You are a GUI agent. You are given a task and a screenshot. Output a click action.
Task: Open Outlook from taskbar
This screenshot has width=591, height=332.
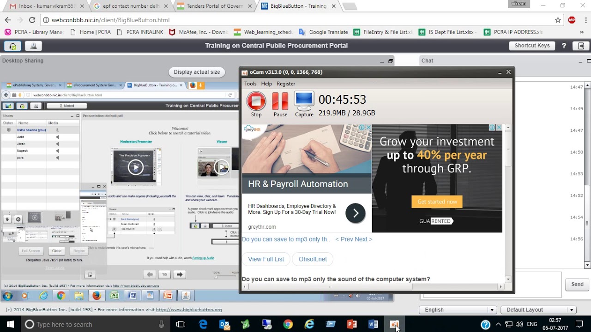pyautogui.click(x=224, y=325)
